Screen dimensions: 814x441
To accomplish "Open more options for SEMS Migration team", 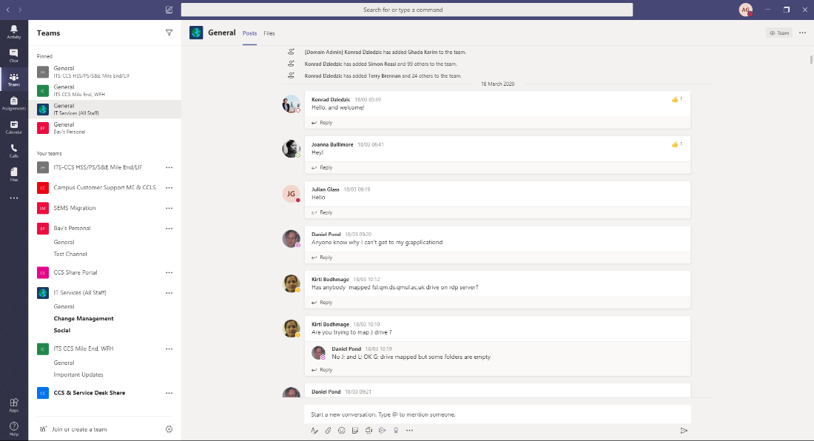I will tap(169, 209).
